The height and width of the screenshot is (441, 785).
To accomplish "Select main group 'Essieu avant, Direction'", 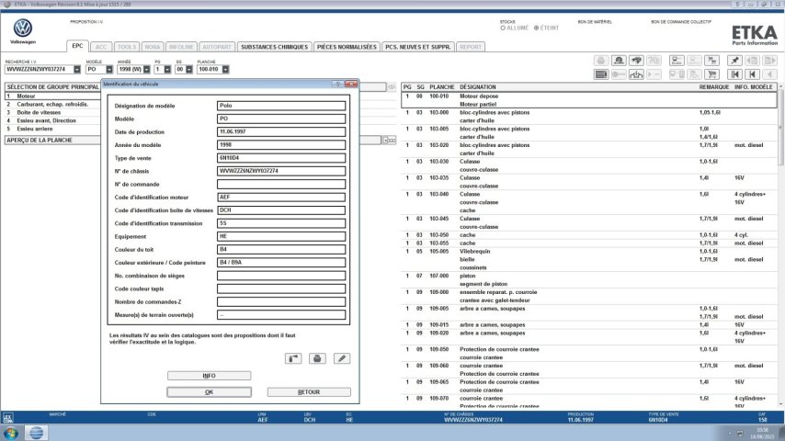I will click(52, 120).
